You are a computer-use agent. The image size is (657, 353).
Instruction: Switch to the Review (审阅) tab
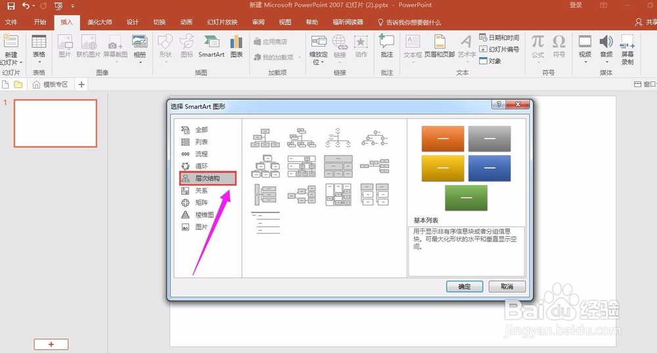(x=258, y=22)
